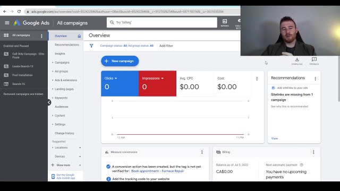Open Tools and settings icon

(238, 23)
